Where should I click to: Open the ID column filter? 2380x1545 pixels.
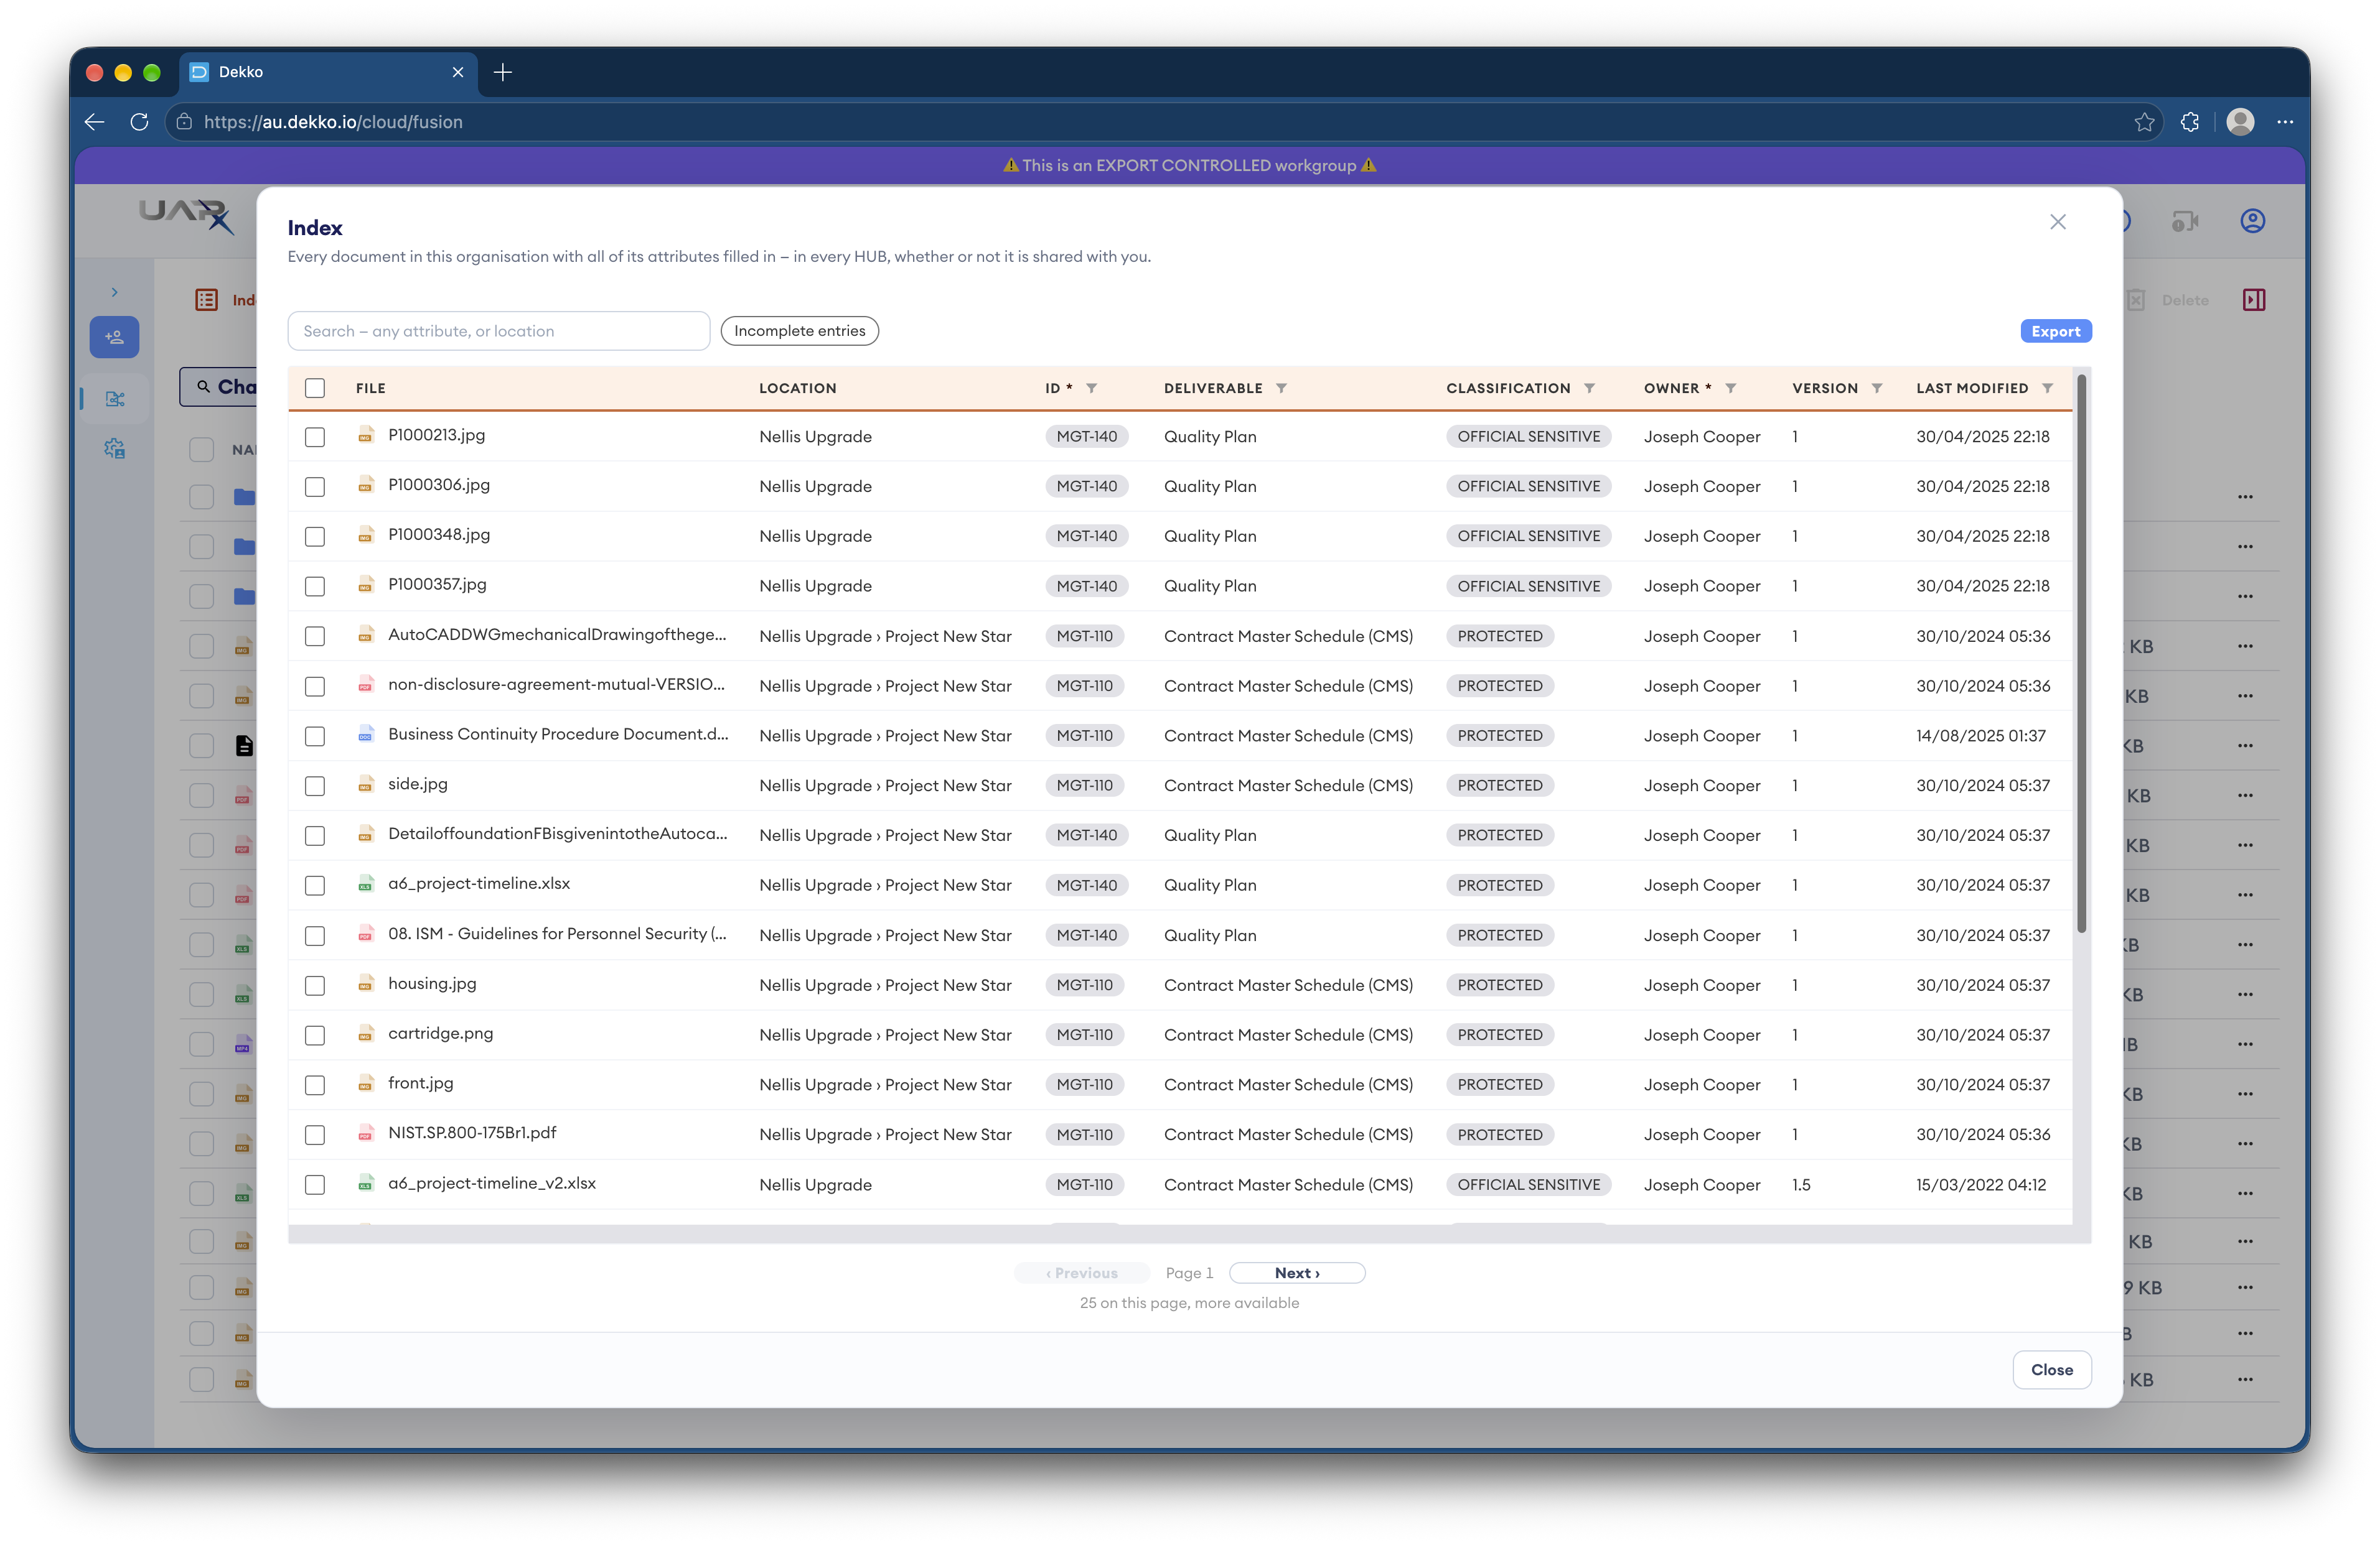click(1092, 387)
